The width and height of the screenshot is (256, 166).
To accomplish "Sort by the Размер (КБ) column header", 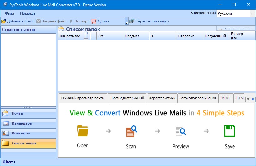I will (242, 36).
